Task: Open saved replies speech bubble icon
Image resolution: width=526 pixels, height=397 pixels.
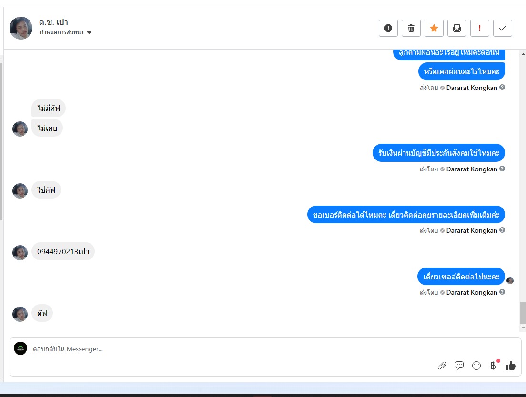Action: pyautogui.click(x=459, y=365)
